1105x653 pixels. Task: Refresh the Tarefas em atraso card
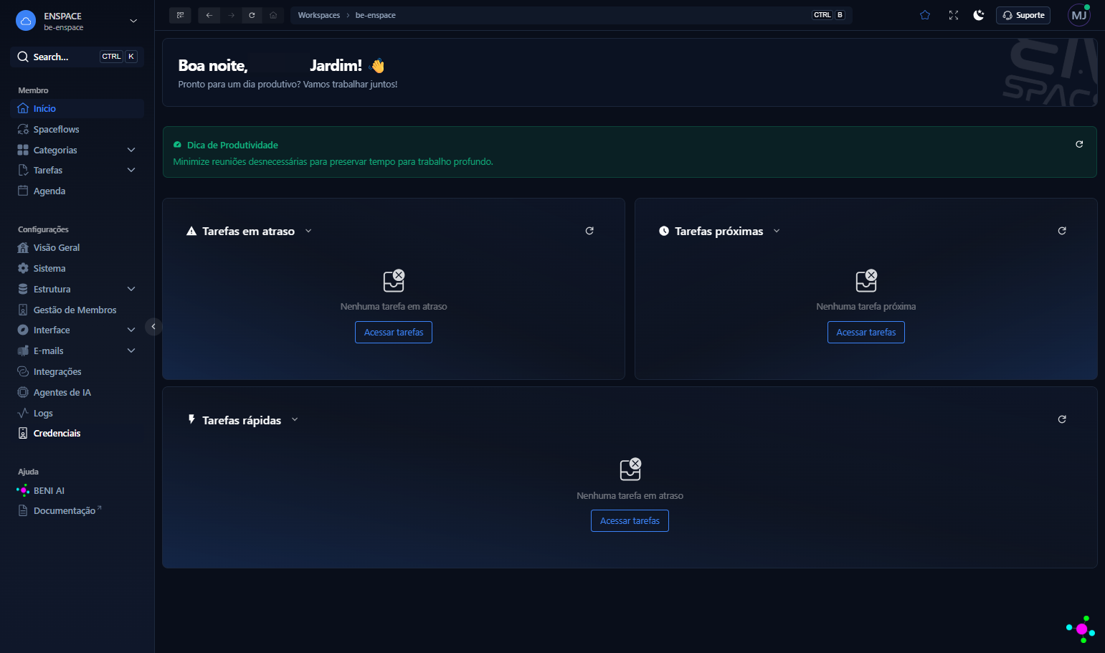coord(589,231)
